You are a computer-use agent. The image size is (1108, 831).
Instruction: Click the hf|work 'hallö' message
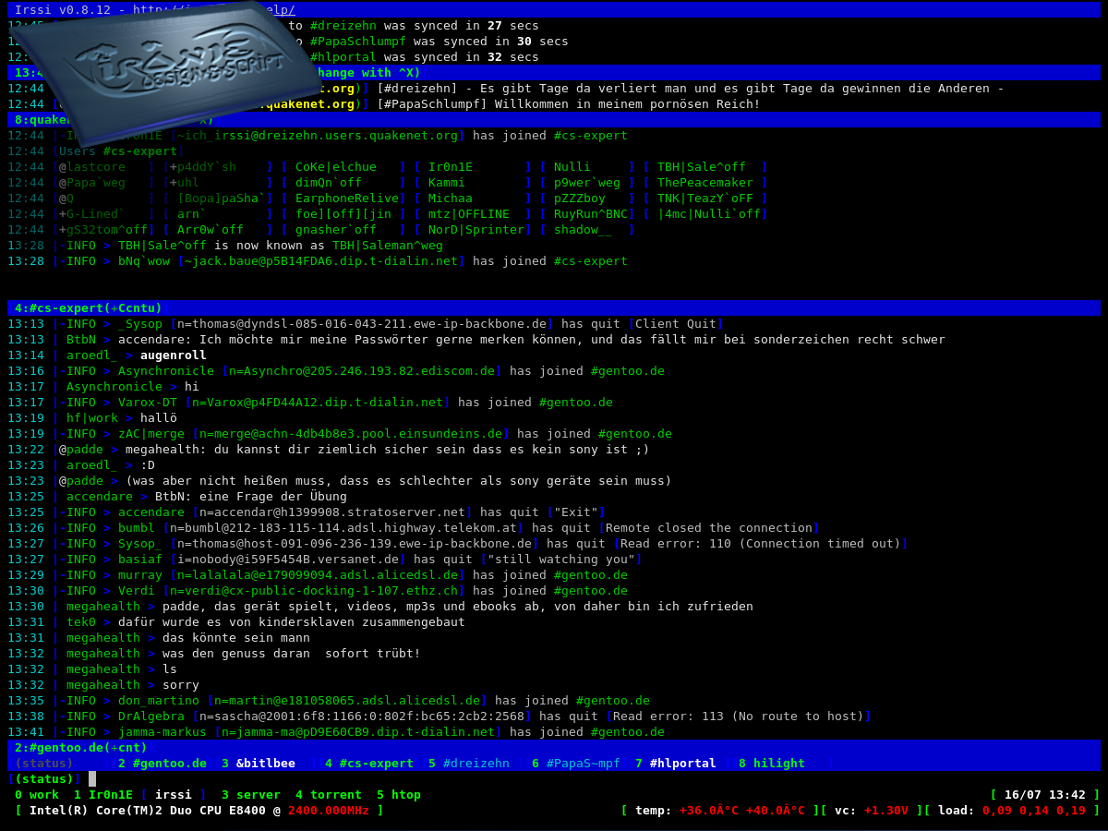(159, 418)
